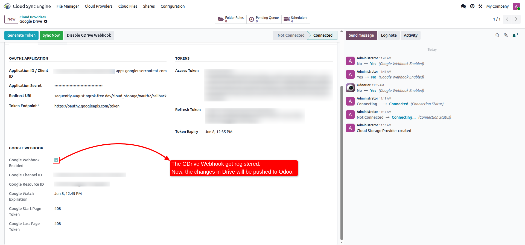
Task: Select the Connected status stage
Action: [322, 35]
